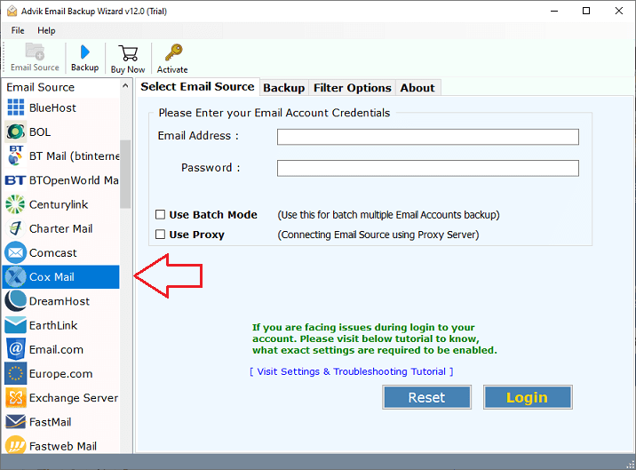Image resolution: width=636 pixels, height=470 pixels.
Task: Open the Filter Options tab
Action: 352,88
